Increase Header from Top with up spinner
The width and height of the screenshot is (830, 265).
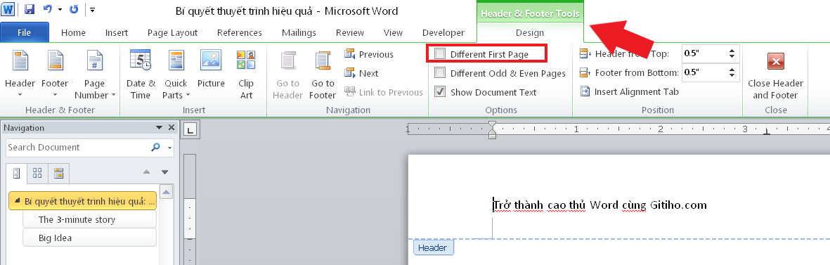[x=732, y=50]
